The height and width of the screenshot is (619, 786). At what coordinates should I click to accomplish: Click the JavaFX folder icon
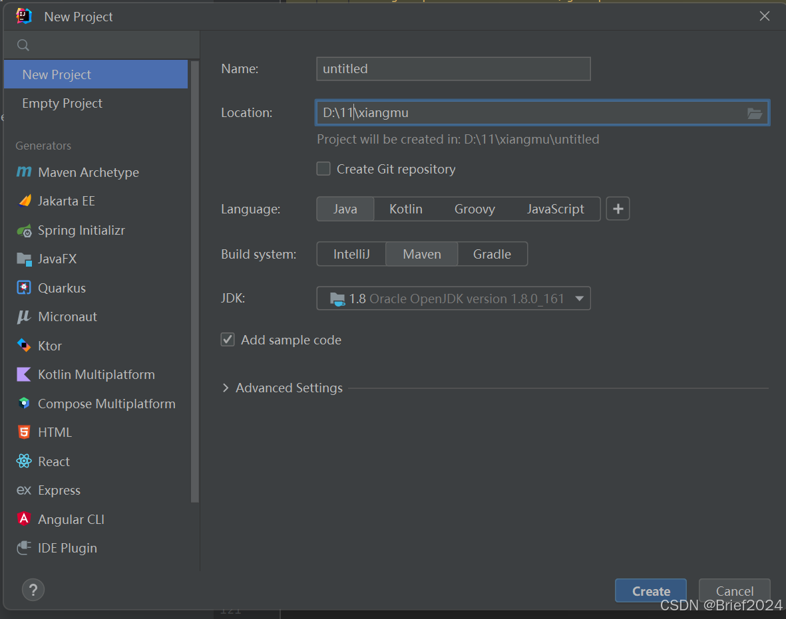click(24, 259)
